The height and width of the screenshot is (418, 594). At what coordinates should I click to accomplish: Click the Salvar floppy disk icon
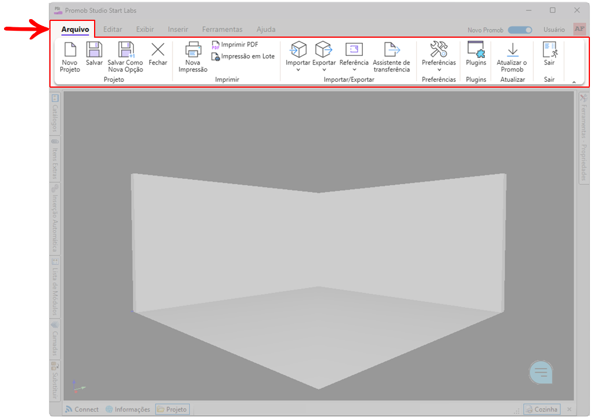click(x=94, y=49)
